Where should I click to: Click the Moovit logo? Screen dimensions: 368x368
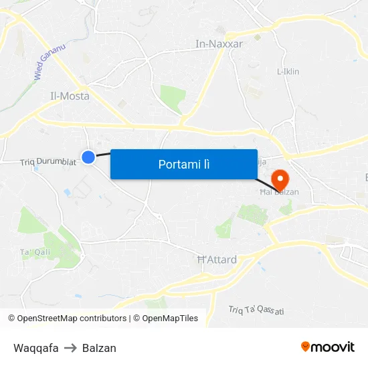[x=328, y=347]
